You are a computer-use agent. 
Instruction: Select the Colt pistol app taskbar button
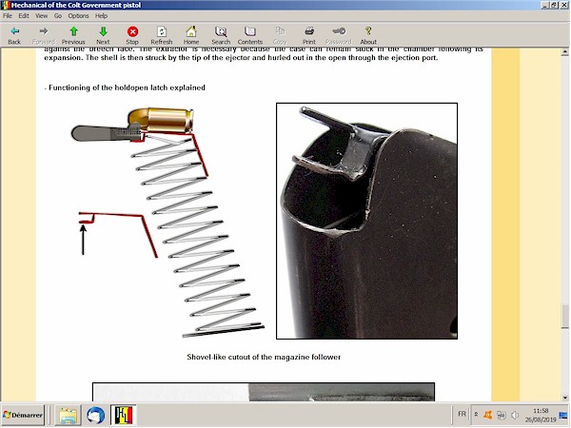click(124, 416)
